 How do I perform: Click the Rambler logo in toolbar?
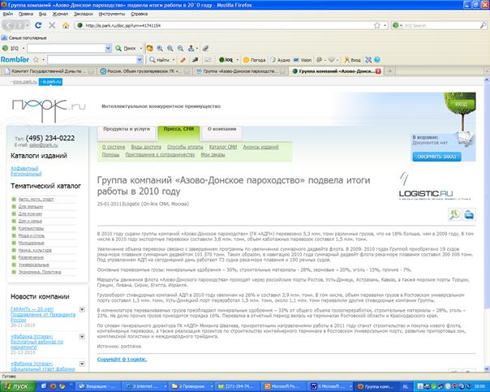pyautogui.click(x=15, y=59)
